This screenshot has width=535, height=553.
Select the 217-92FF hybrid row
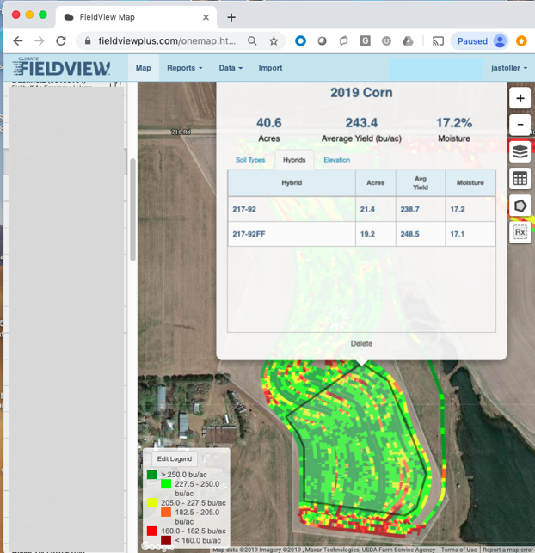coord(361,234)
